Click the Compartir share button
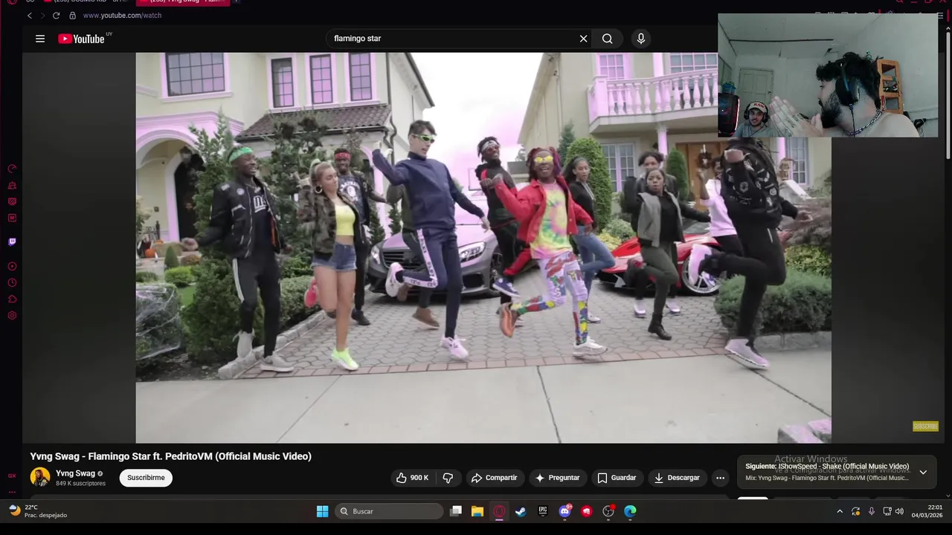Screen dimensions: 952x535 [494, 478]
